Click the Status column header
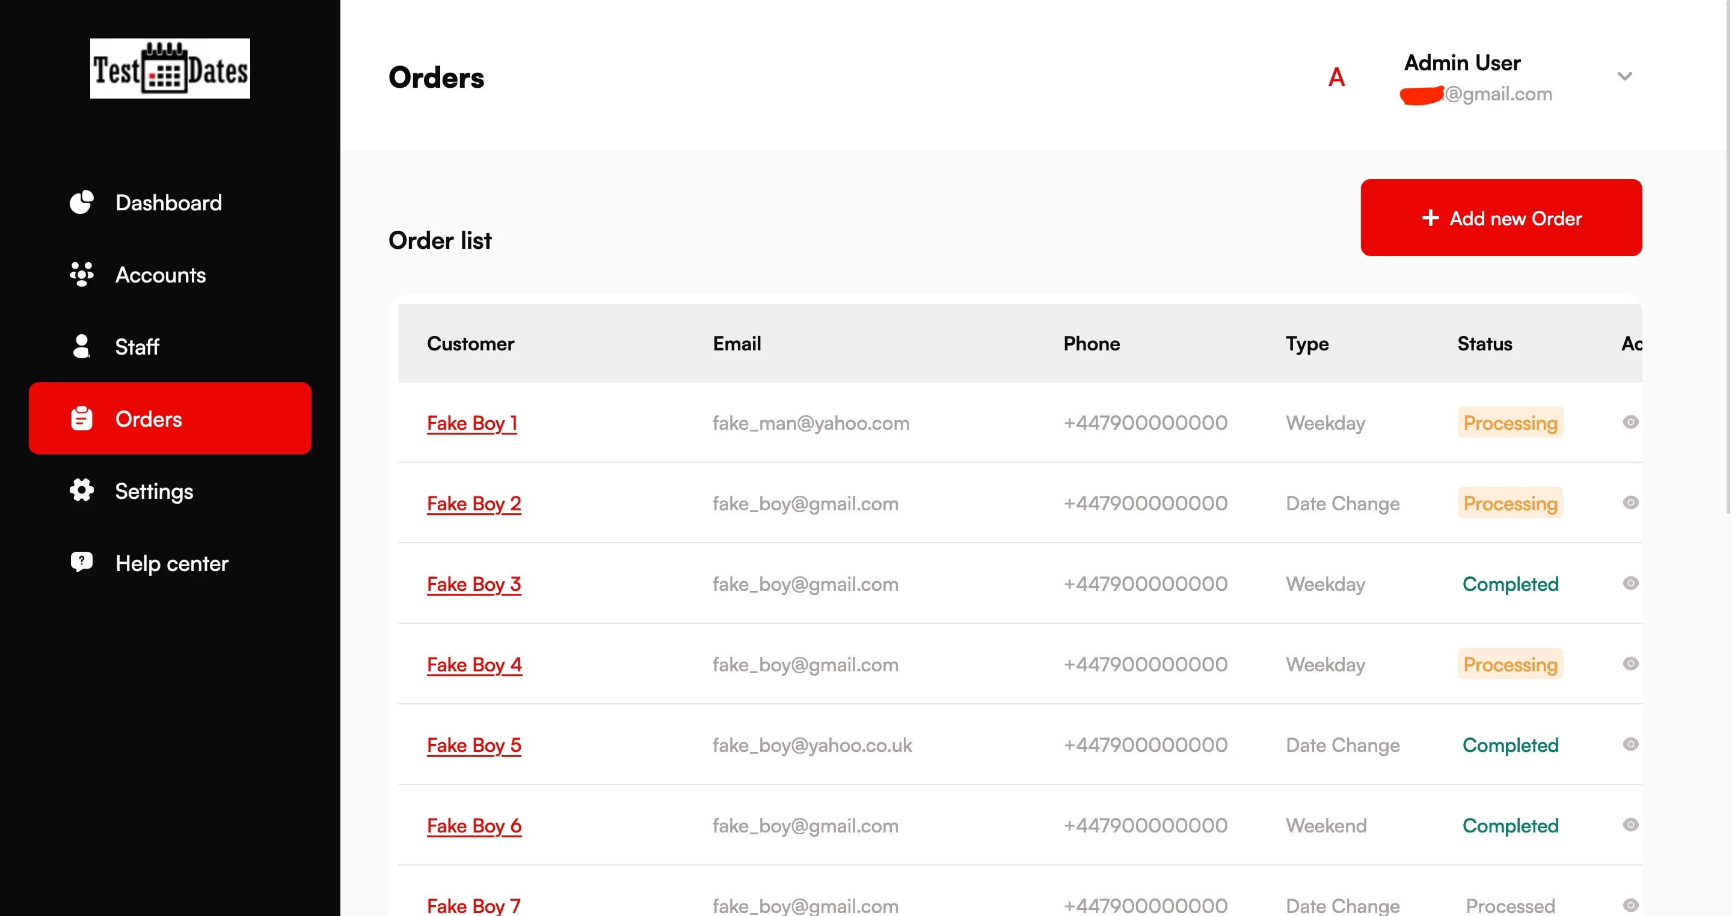 click(x=1485, y=344)
